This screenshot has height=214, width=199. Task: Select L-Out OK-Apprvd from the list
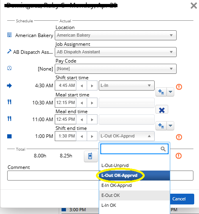tap(134, 175)
